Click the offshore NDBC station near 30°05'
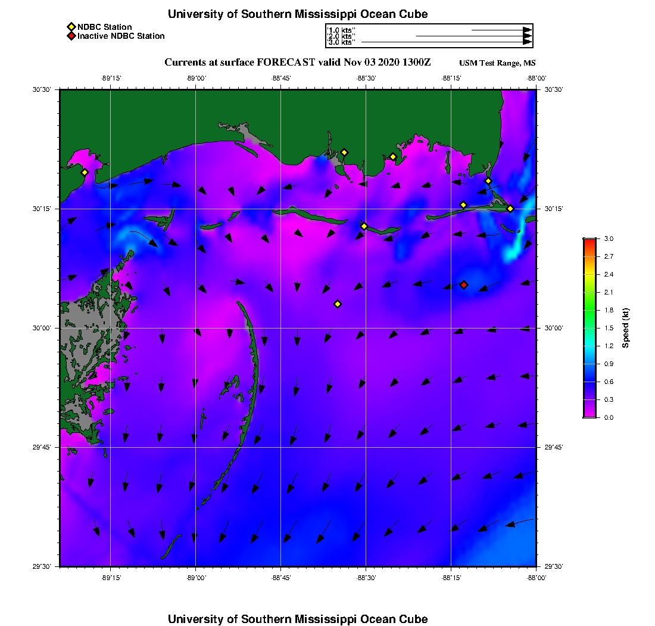The image size is (655, 626). pos(338,304)
